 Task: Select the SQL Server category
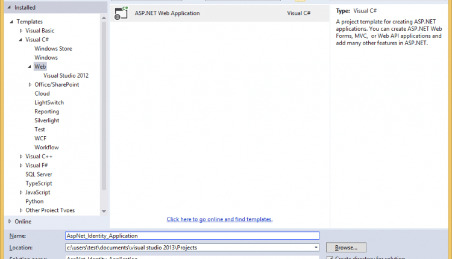39,174
